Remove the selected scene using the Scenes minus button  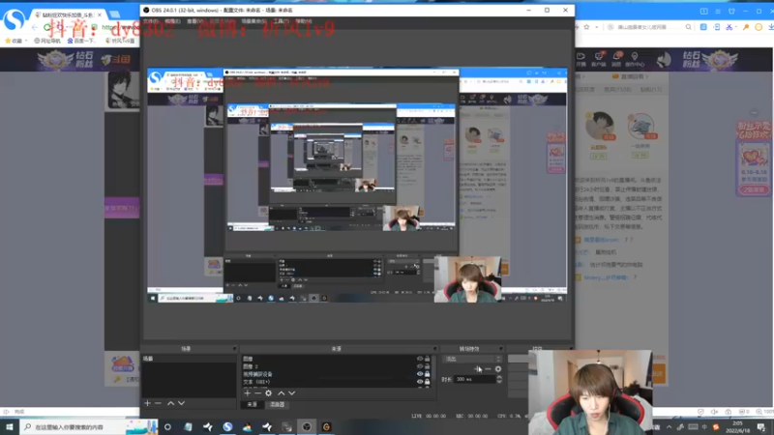click(158, 403)
